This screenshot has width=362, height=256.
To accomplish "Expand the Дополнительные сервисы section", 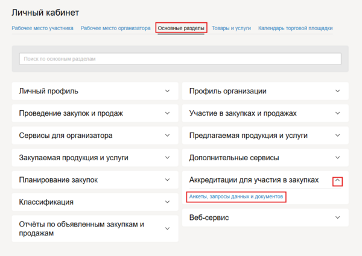I will pos(337,158).
